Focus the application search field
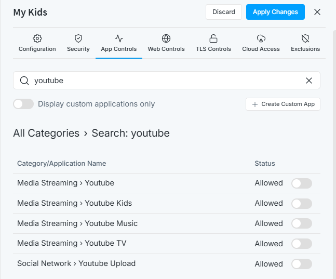Viewport: 336px width, 279px height. pyautogui.click(x=167, y=81)
